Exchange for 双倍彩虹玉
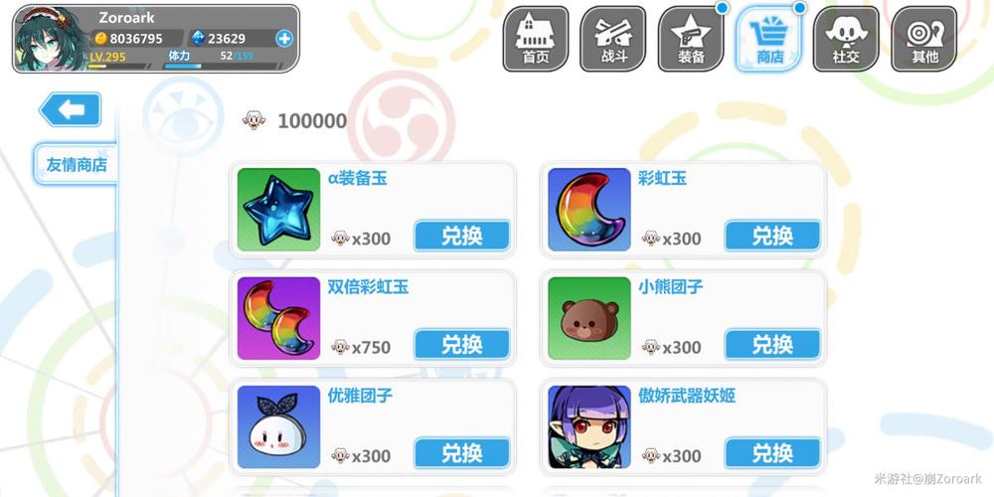 [x=461, y=344]
